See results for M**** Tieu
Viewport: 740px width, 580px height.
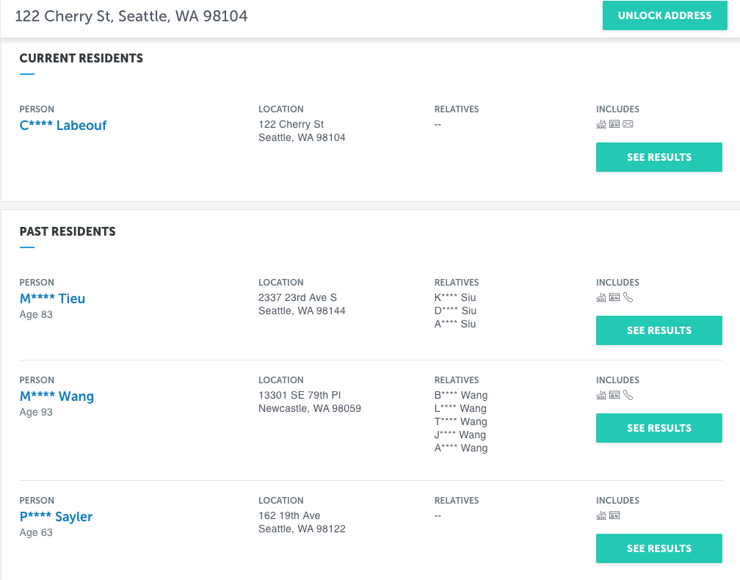[659, 330]
